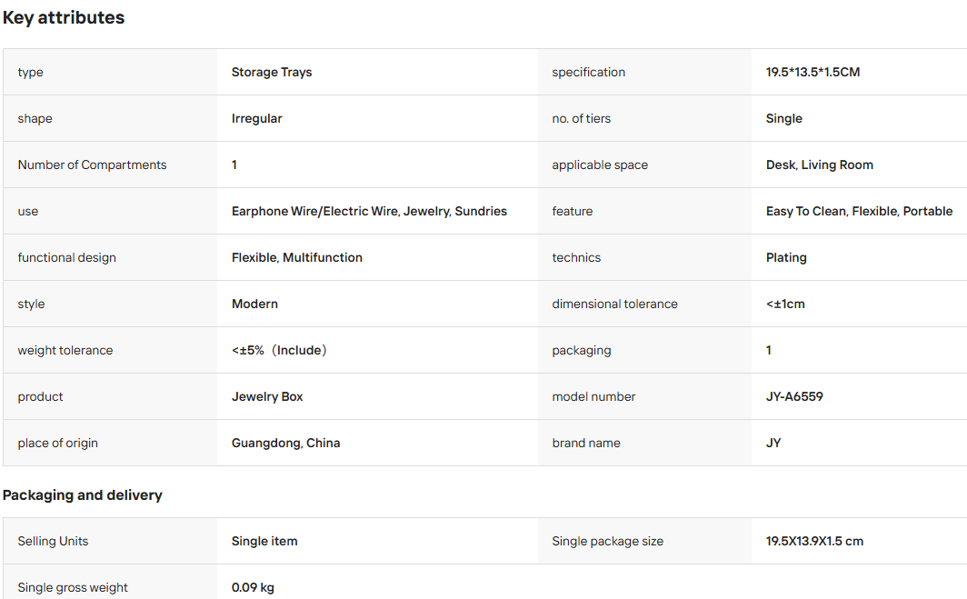Select the Flexible, Multifunction value
Image resolution: width=967 pixels, height=599 pixels.
coord(297,257)
